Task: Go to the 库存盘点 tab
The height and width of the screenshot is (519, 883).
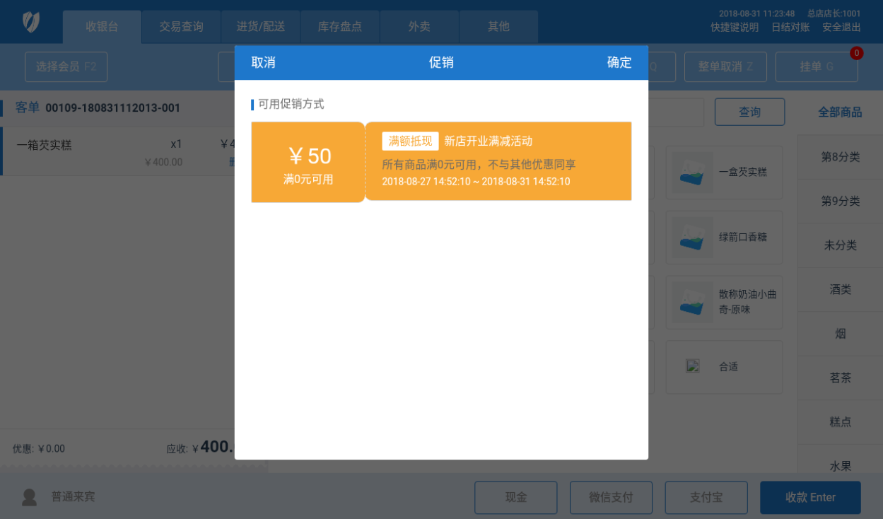Action: (x=340, y=27)
